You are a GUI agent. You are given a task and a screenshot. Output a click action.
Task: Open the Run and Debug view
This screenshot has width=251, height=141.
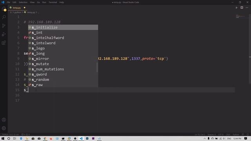click(4, 34)
